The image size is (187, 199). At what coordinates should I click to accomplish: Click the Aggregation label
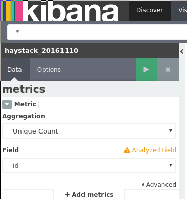[x=24, y=116]
